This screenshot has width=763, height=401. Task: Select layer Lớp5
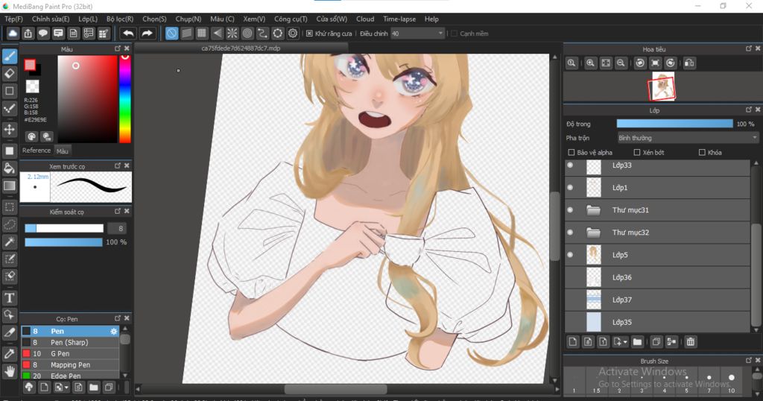pyautogui.click(x=657, y=254)
